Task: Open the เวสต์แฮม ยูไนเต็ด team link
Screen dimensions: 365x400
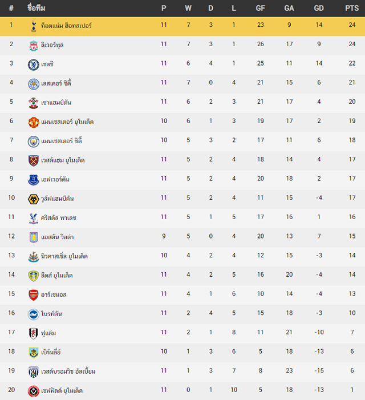Action: point(63,160)
